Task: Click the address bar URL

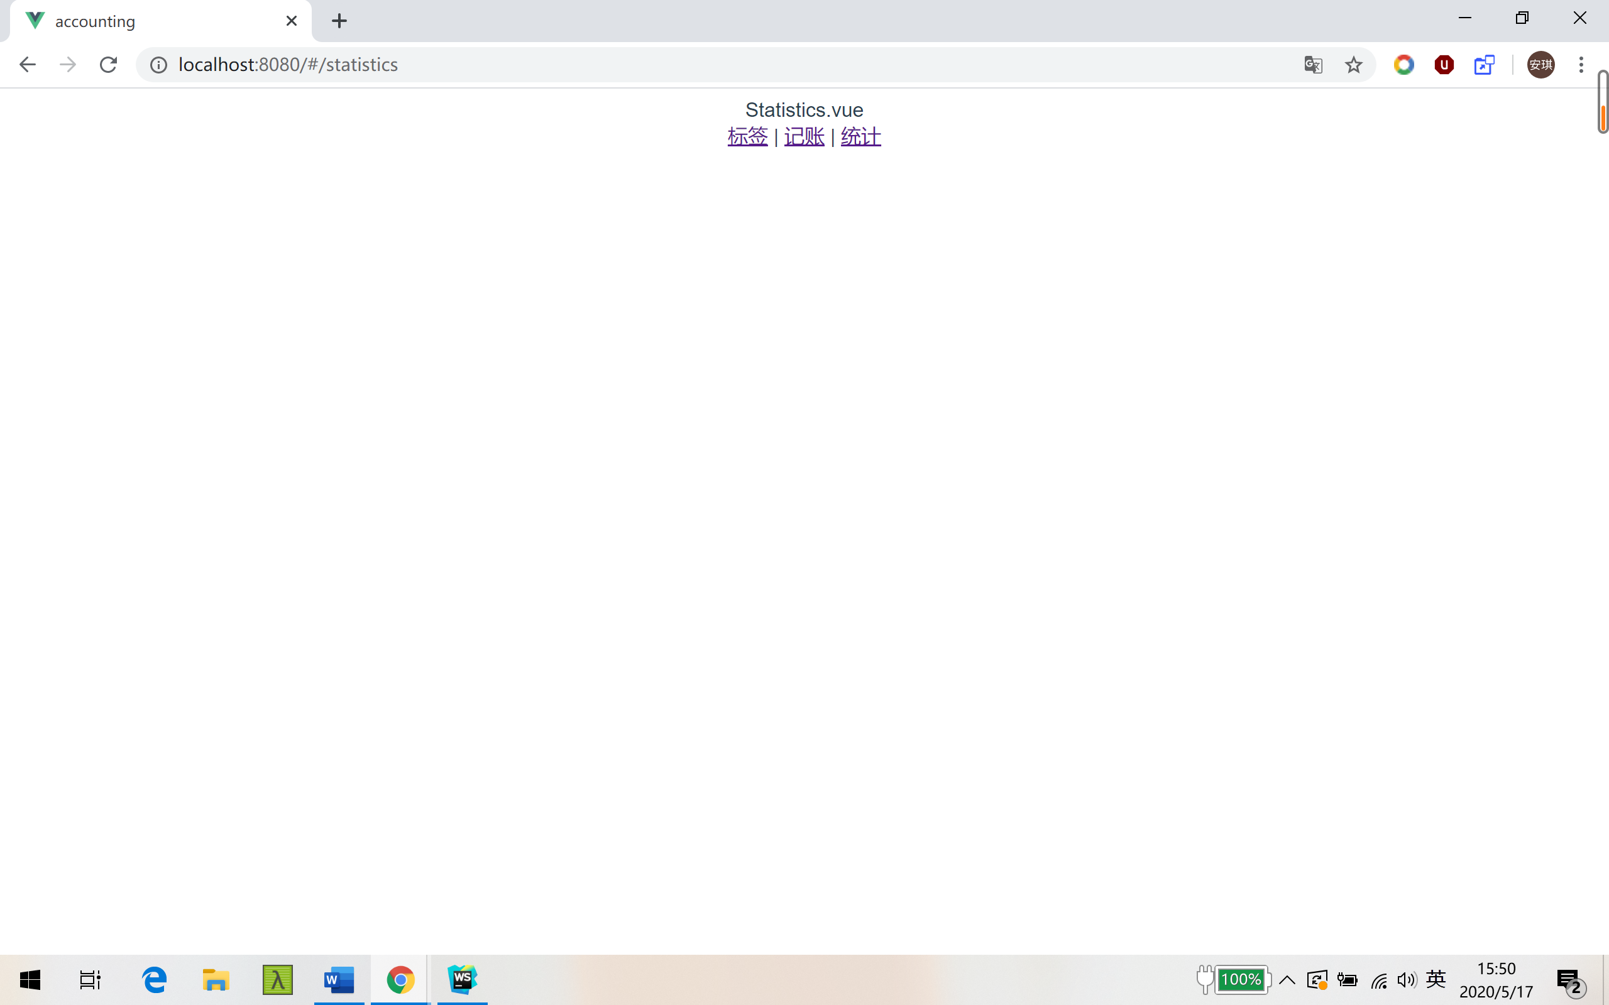Action: pos(288,65)
